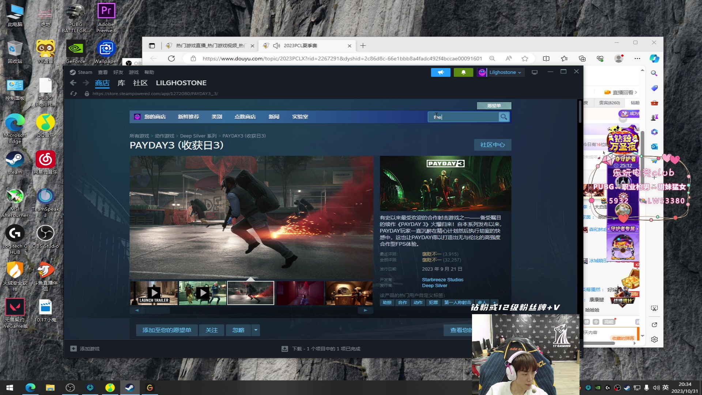Open the Steam menu in the menu bar

click(81, 72)
